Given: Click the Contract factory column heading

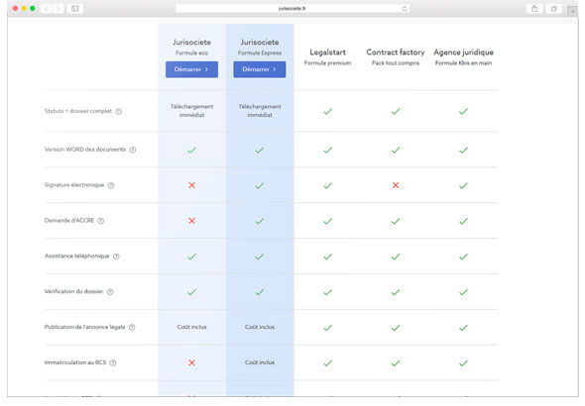Looking at the screenshot, I should 396,52.
